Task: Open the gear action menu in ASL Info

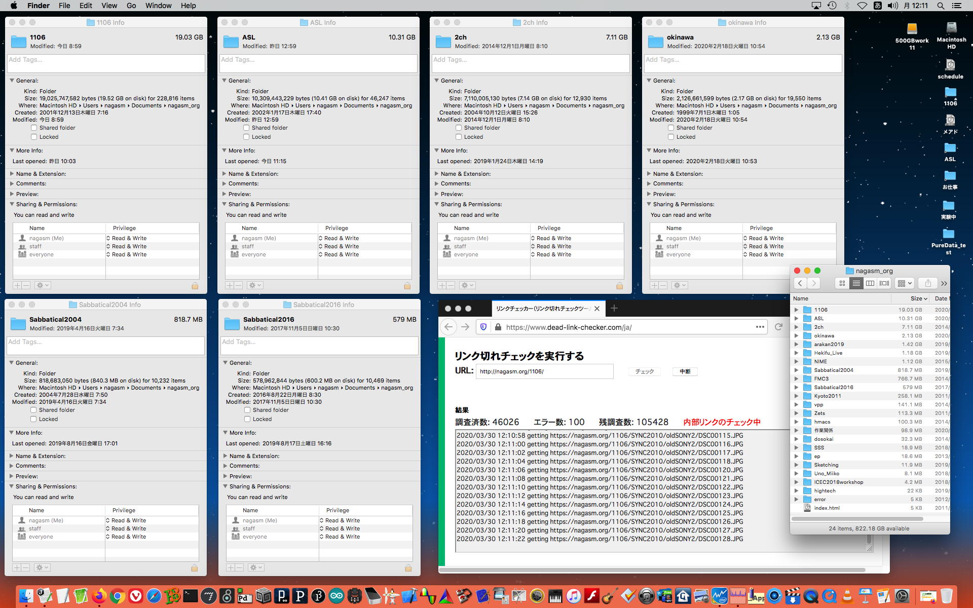Action: 255,286
